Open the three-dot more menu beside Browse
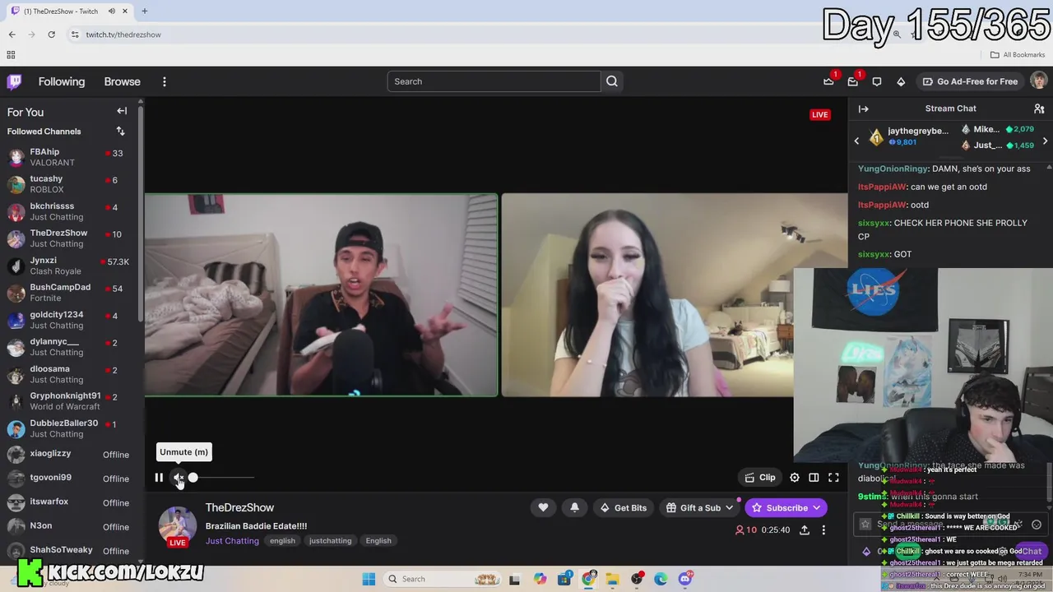 (x=165, y=81)
